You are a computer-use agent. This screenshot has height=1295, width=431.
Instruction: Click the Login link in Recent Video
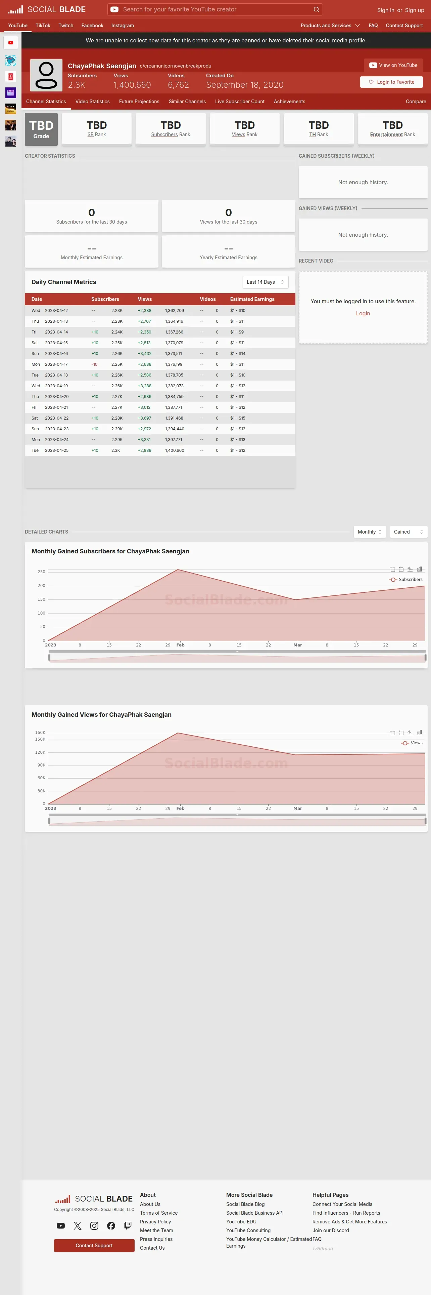pos(363,313)
